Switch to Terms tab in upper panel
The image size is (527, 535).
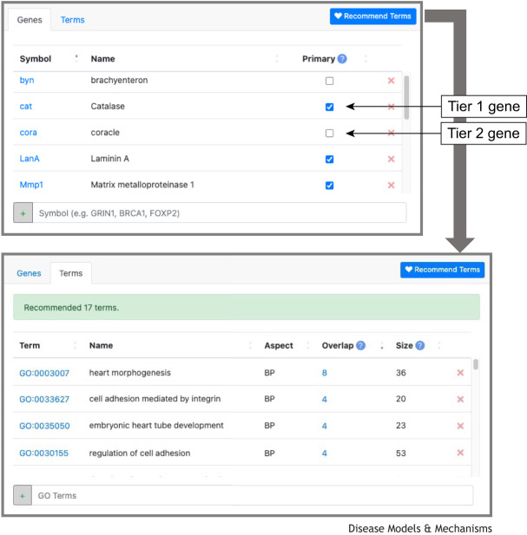coord(72,20)
